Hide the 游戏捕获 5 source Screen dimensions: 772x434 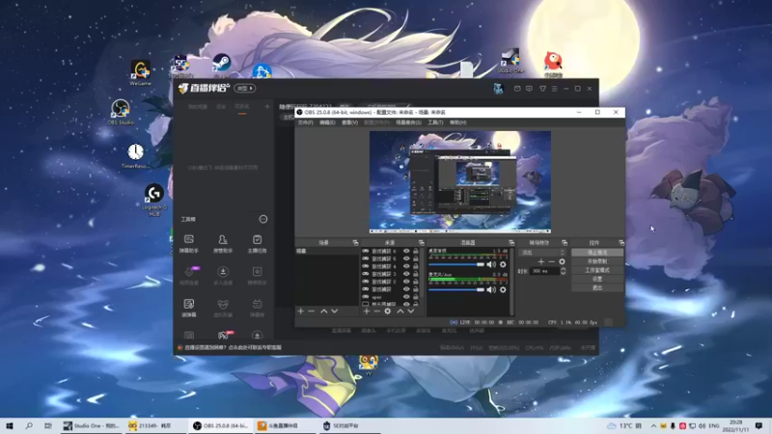coord(406,258)
